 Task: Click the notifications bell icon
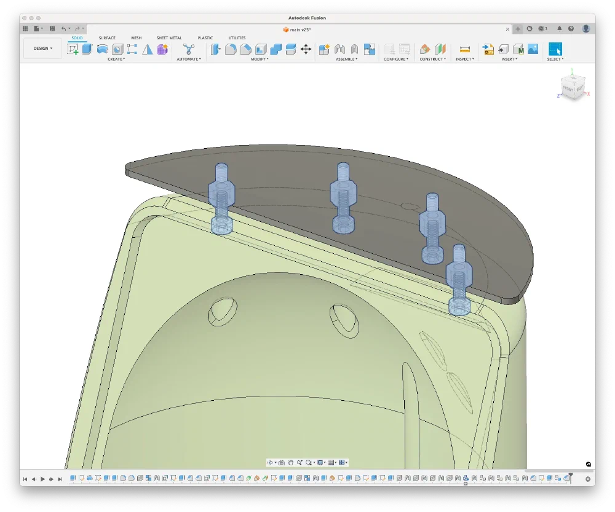point(559,28)
